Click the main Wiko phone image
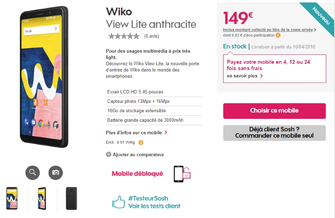 [x=44, y=77]
